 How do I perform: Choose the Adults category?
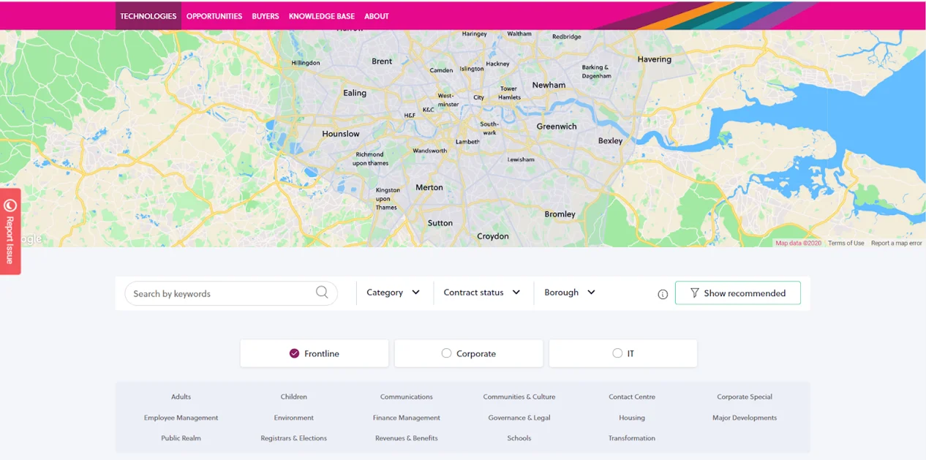pos(181,397)
